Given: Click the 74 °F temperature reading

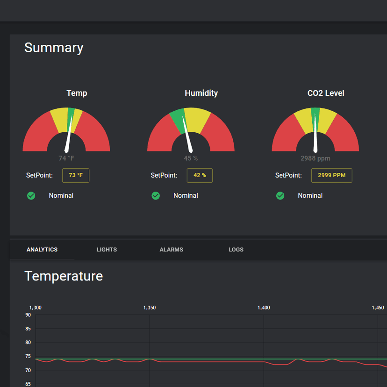Looking at the screenshot, I should pos(66,158).
